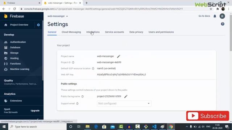
Task: Show Public-facing name help icon
Action: [83, 96]
